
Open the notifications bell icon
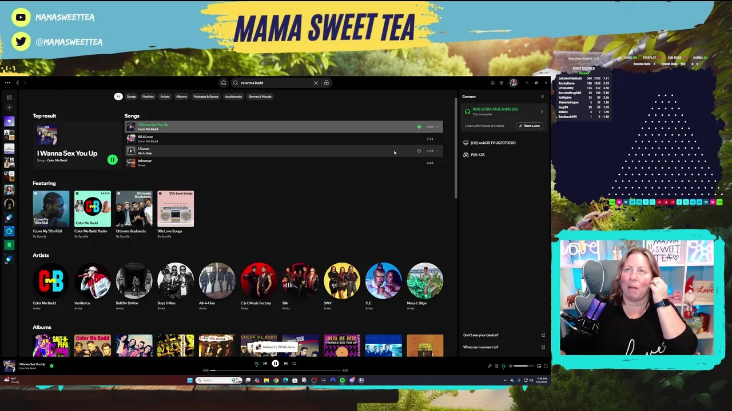492,83
